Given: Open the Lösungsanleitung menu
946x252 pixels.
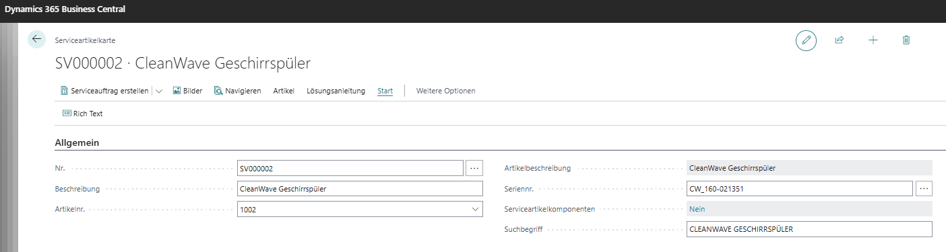Looking at the screenshot, I should [x=336, y=91].
